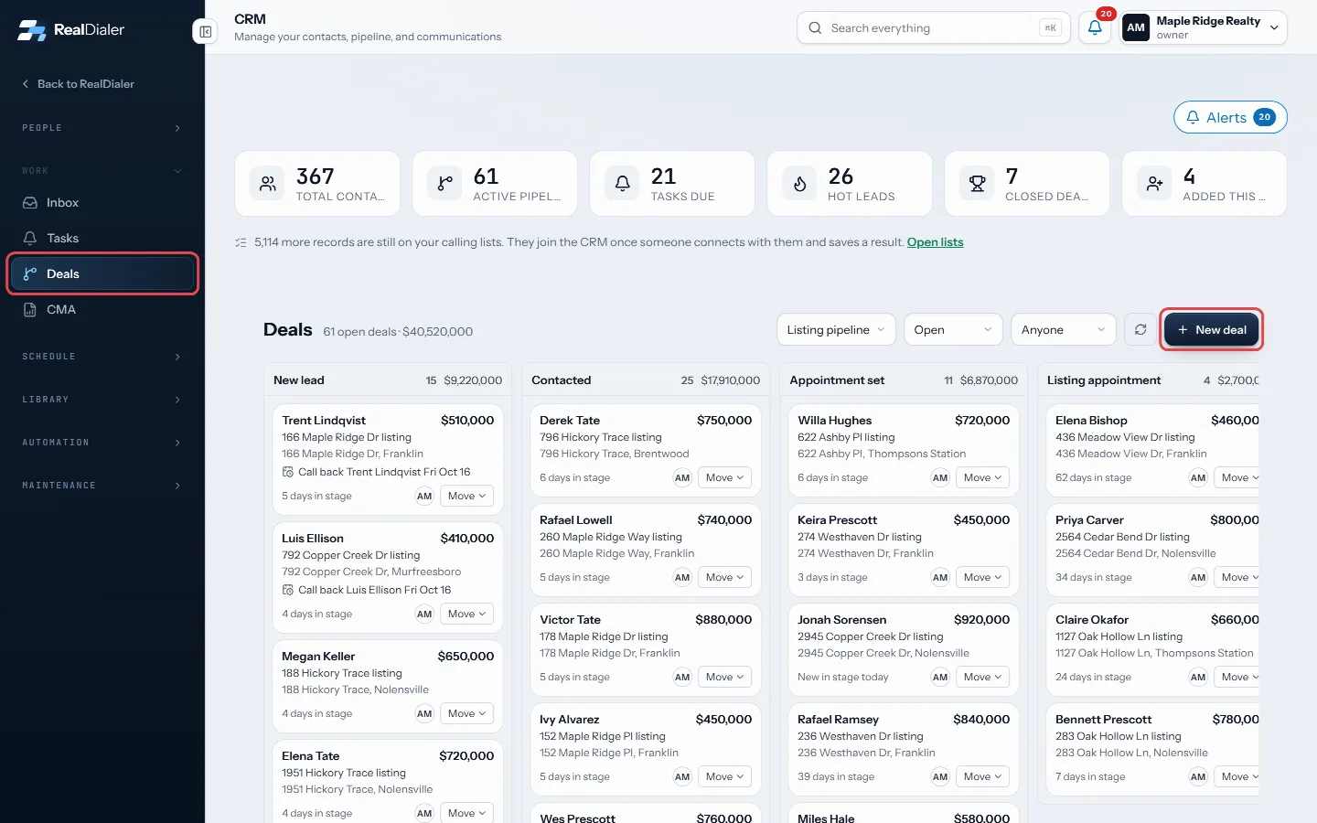The height and width of the screenshot is (823, 1317).
Task: Open the Megan Keller deal card
Action: tap(388, 685)
